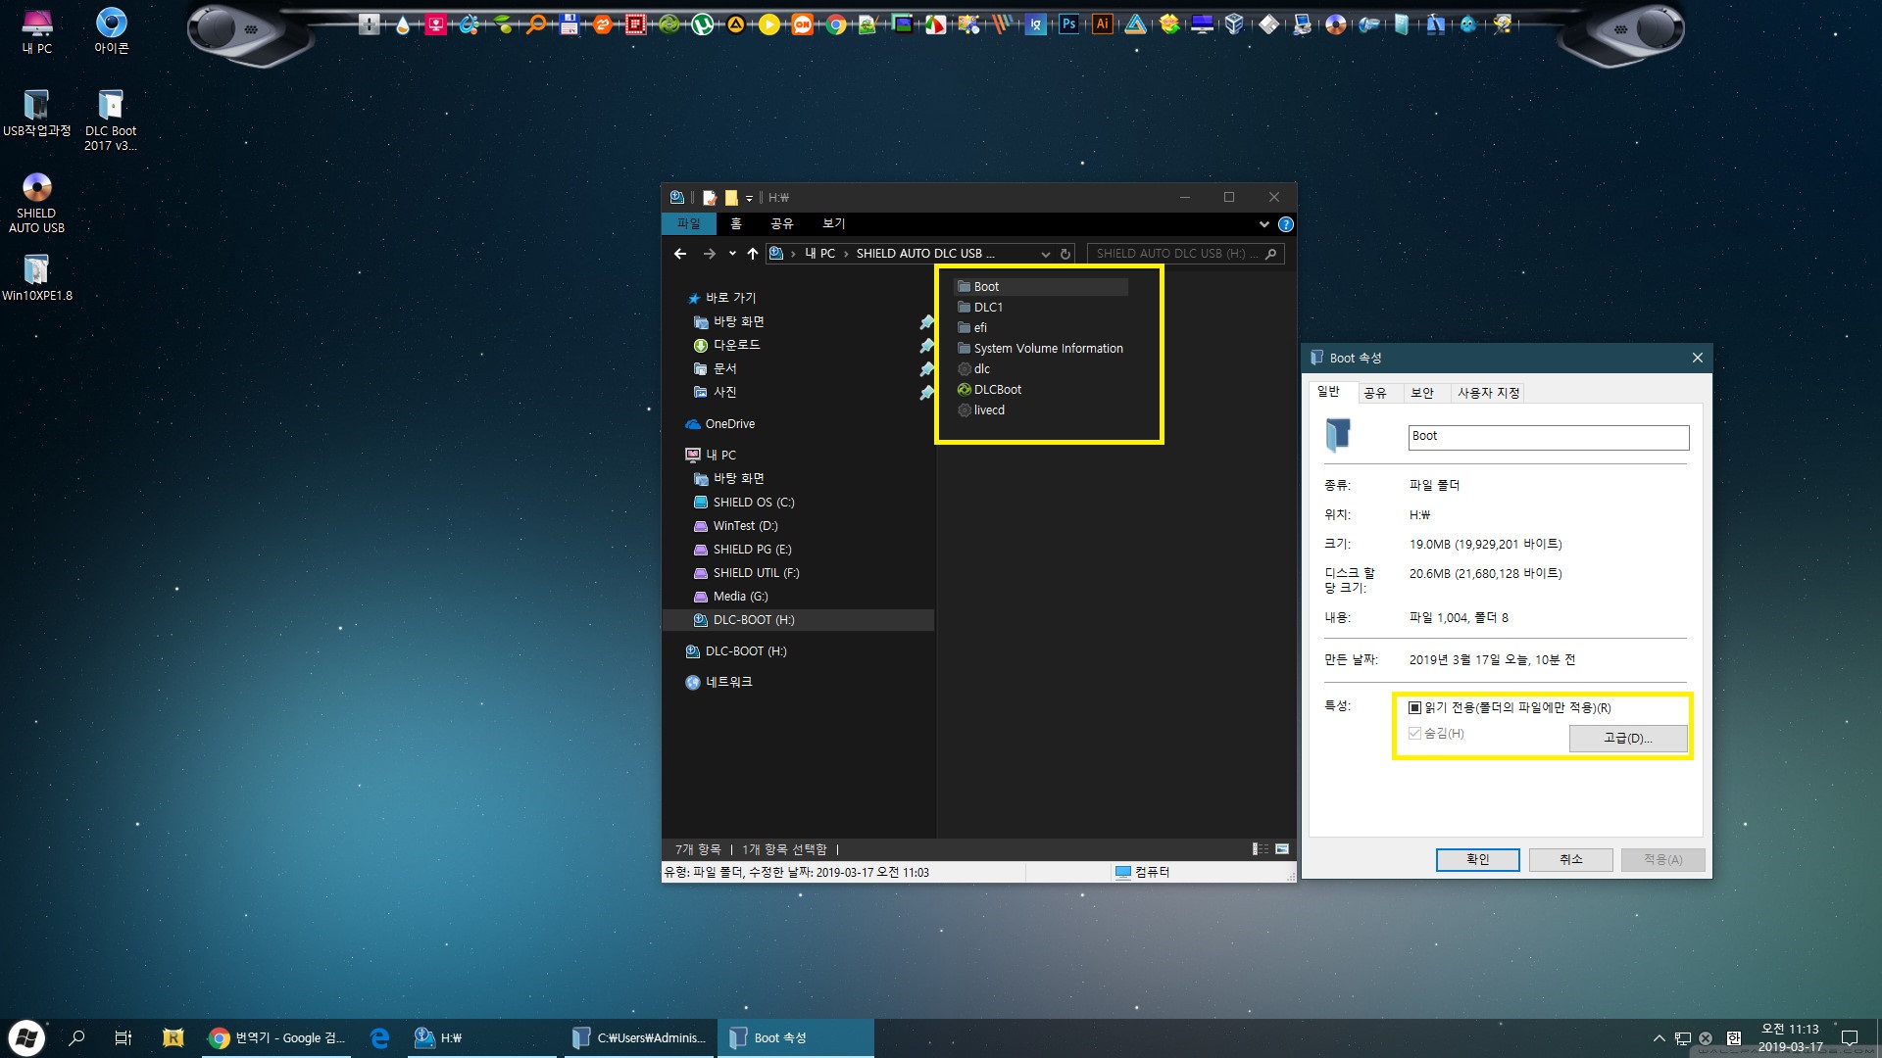Open the VirtualBox cube dock icon
The image size is (1882, 1058).
point(1235,24)
